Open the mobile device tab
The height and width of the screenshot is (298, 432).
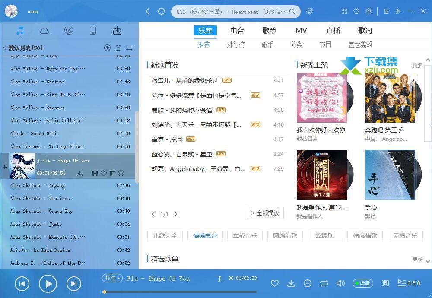coord(93,31)
